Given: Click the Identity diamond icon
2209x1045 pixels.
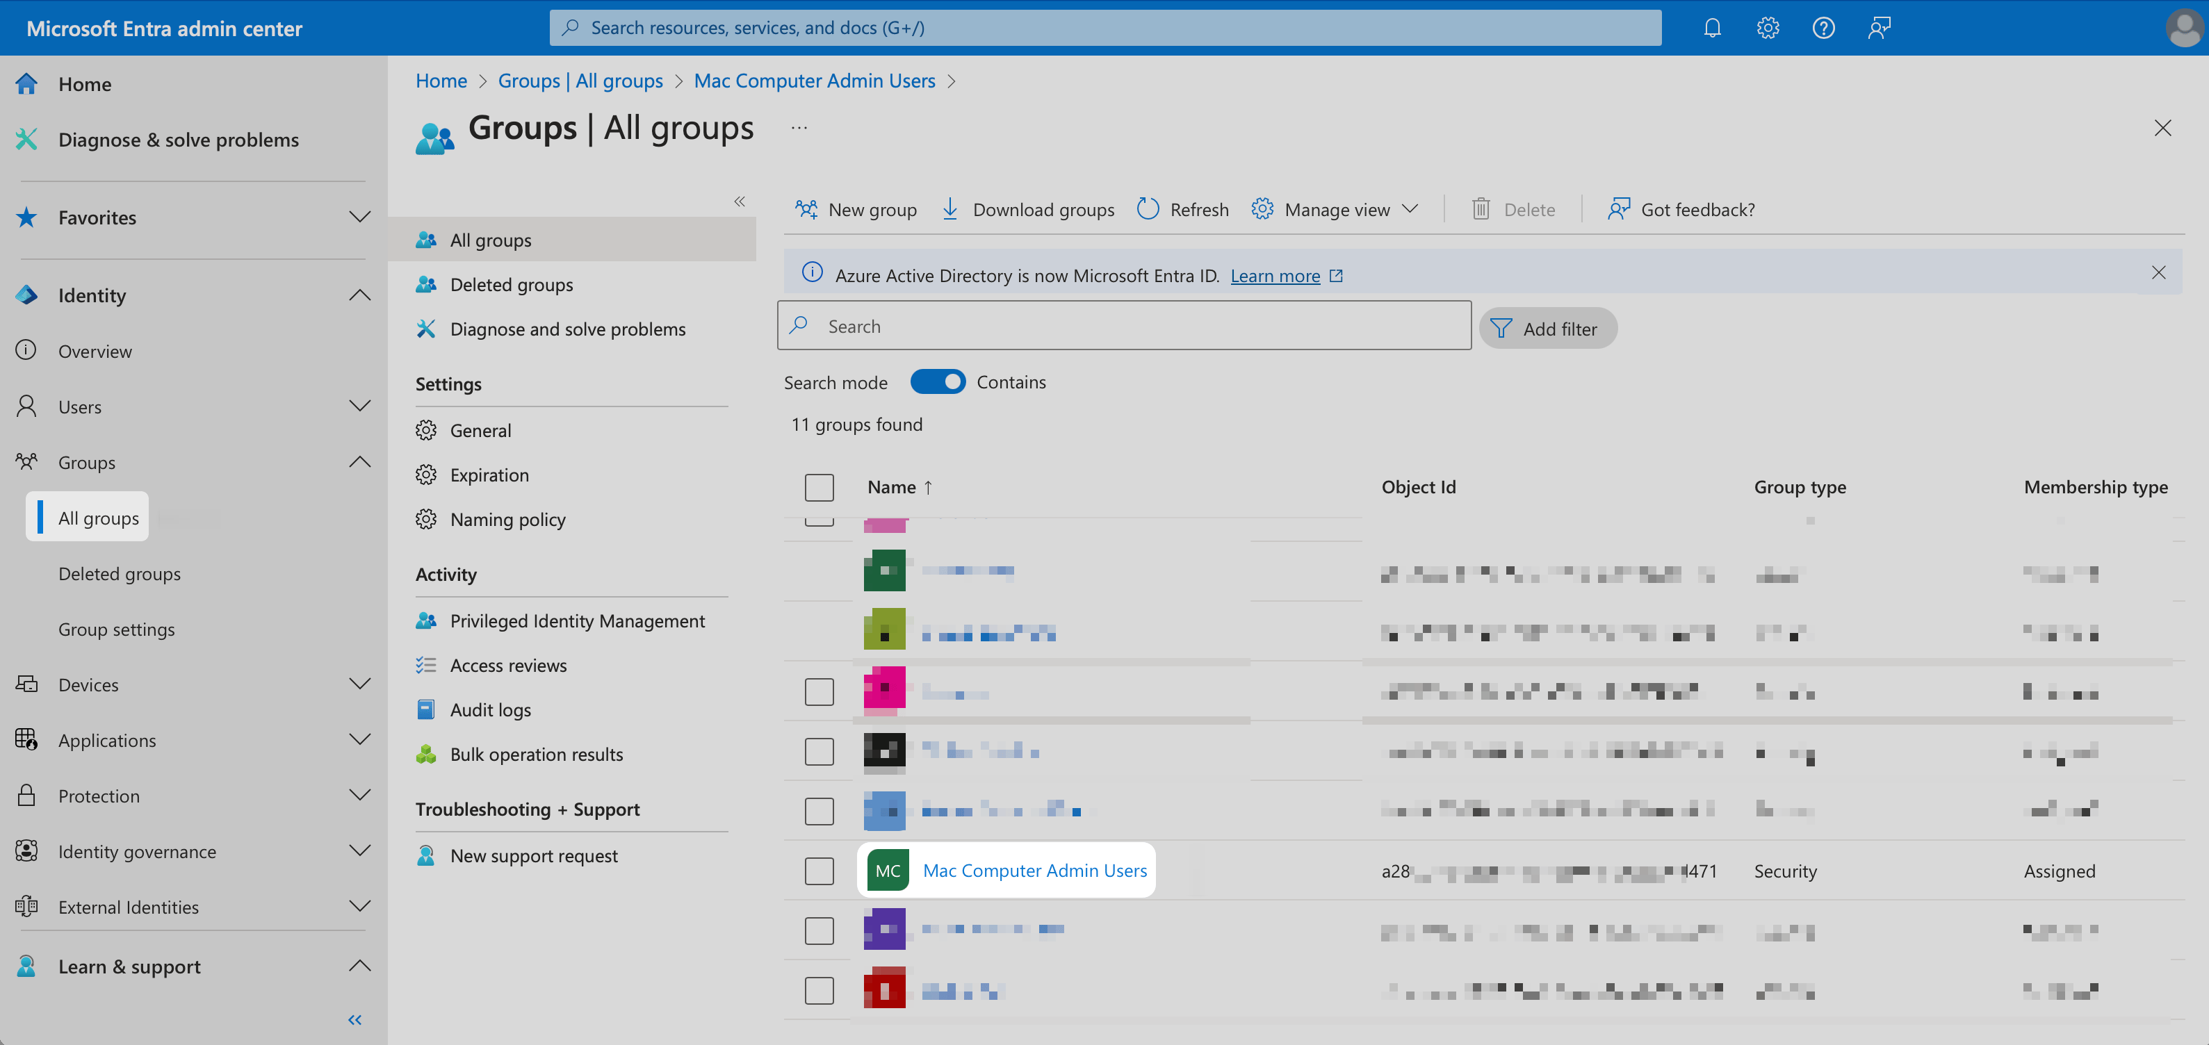Looking at the screenshot, I should point(26,295).
